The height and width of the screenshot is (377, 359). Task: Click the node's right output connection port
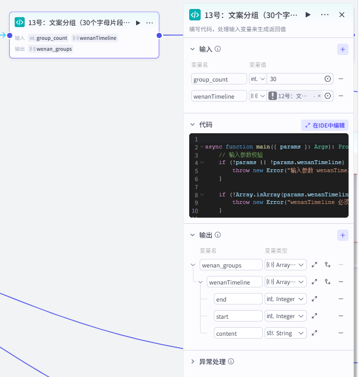coord(159,36)
